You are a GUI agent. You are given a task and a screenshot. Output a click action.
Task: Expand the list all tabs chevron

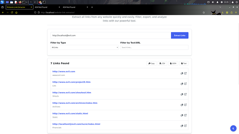point(220,7)
